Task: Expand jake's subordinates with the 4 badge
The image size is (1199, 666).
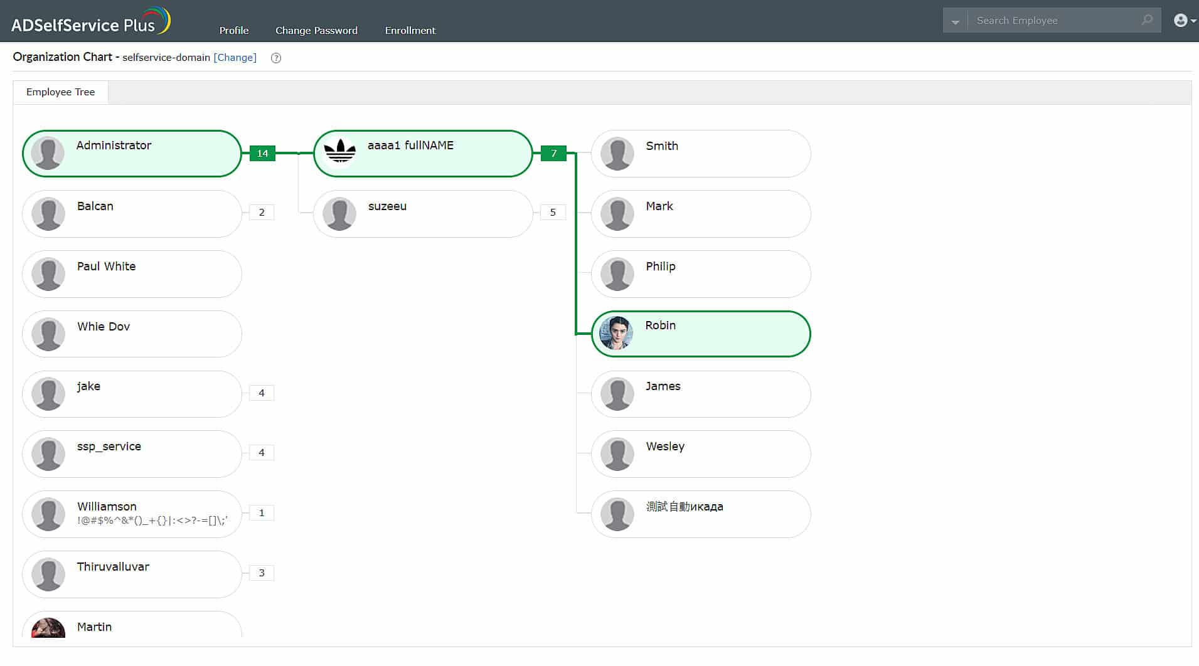Action: (x=262, y=393)
